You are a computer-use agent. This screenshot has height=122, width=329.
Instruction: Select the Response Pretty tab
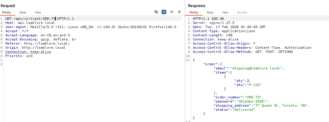pyautogui.click(x=194, y=12)
